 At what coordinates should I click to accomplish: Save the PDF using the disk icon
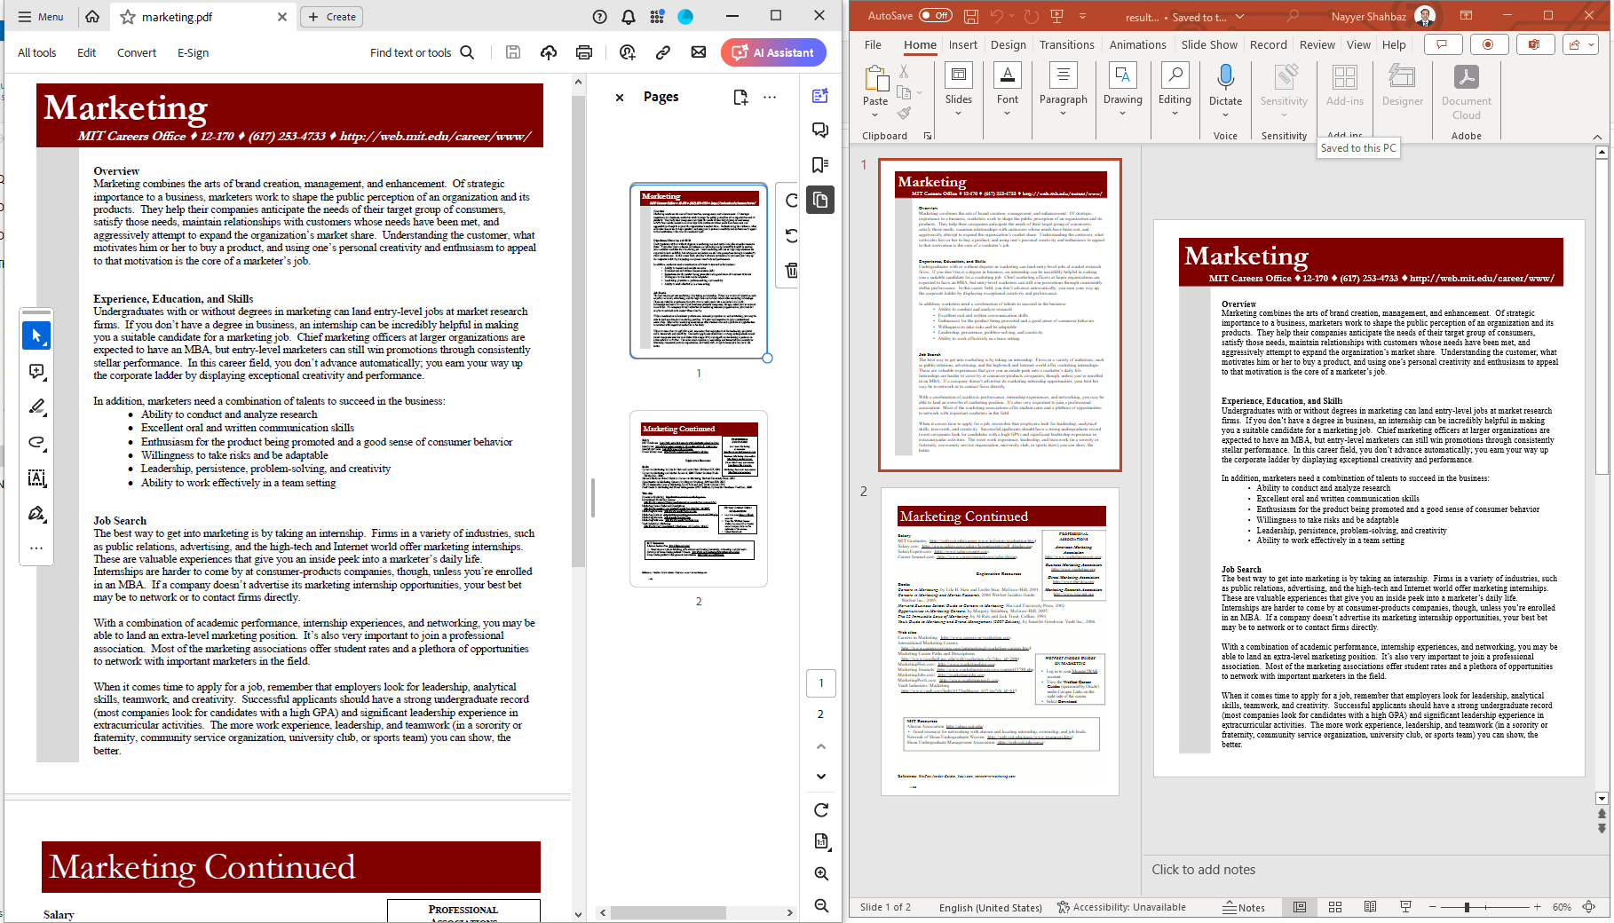click(513, 52)
